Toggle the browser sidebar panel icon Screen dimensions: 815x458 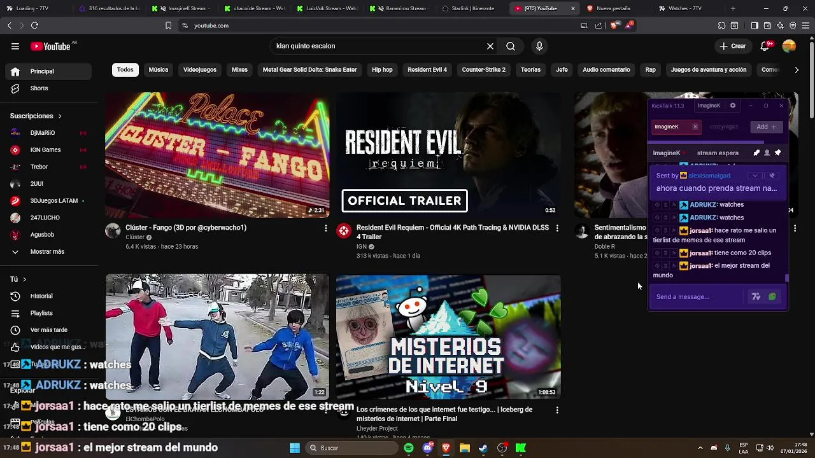coord(755,25)
